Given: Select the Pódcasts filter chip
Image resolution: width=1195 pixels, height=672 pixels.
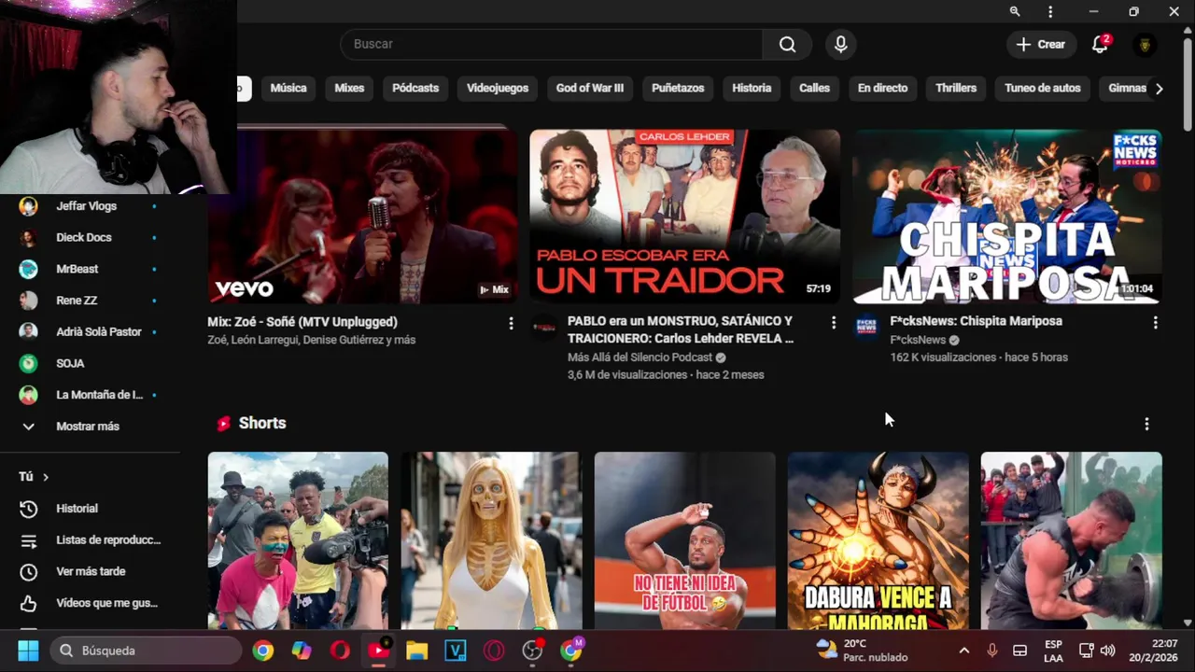Looking at the screenshot, I should point(415,88).
